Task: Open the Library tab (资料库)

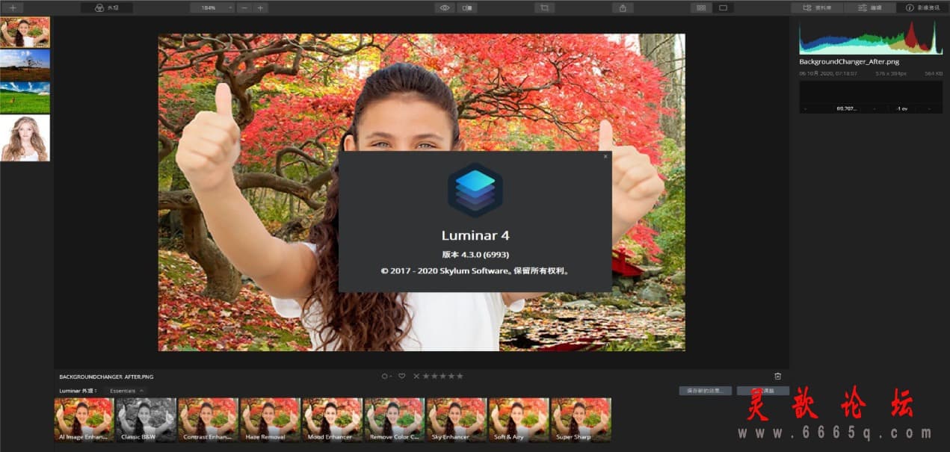Action: click(817, 7)
